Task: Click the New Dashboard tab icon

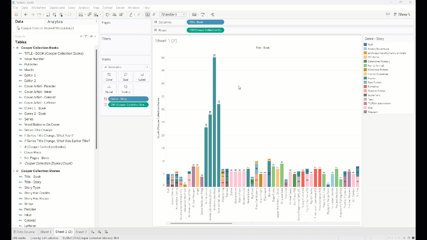Action: (99, 232)
